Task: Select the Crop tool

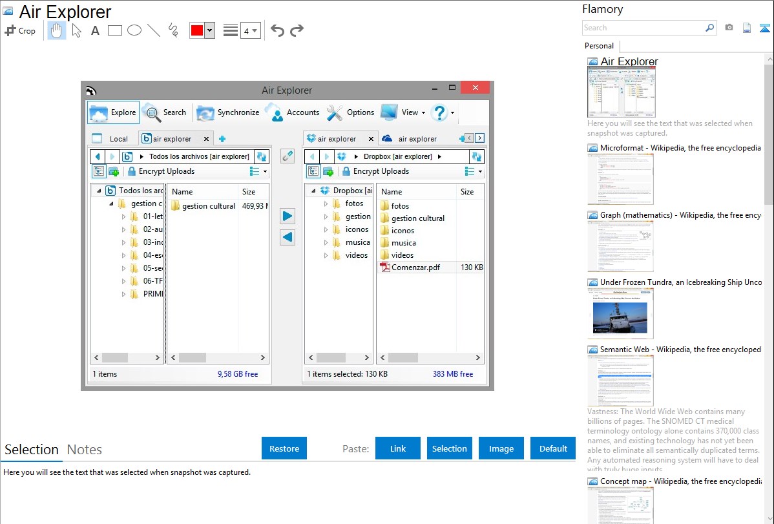Action: (20, 30)
